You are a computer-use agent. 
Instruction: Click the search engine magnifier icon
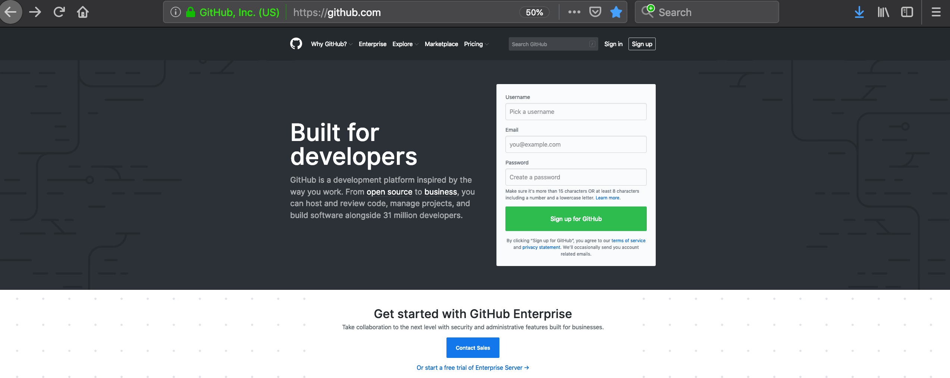648,11
